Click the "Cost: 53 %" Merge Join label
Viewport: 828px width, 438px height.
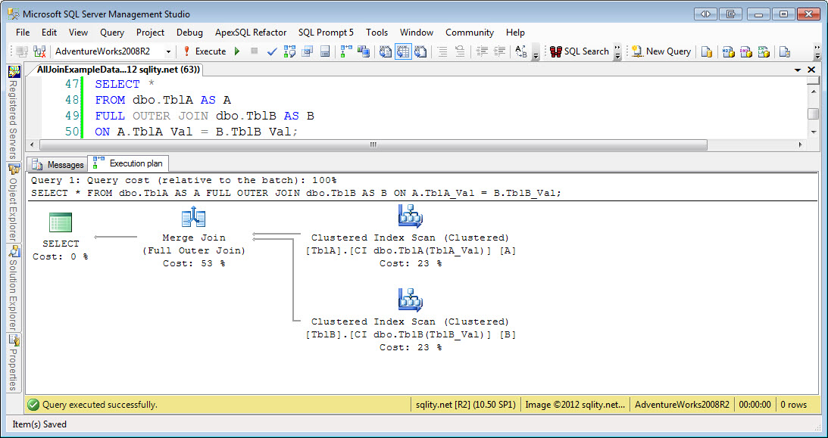pyautogui.click(x=193, y=263)
